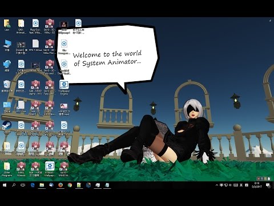Launch Steam from the desktop
This screenshot has height=206, width=274.
click(7, 127)
